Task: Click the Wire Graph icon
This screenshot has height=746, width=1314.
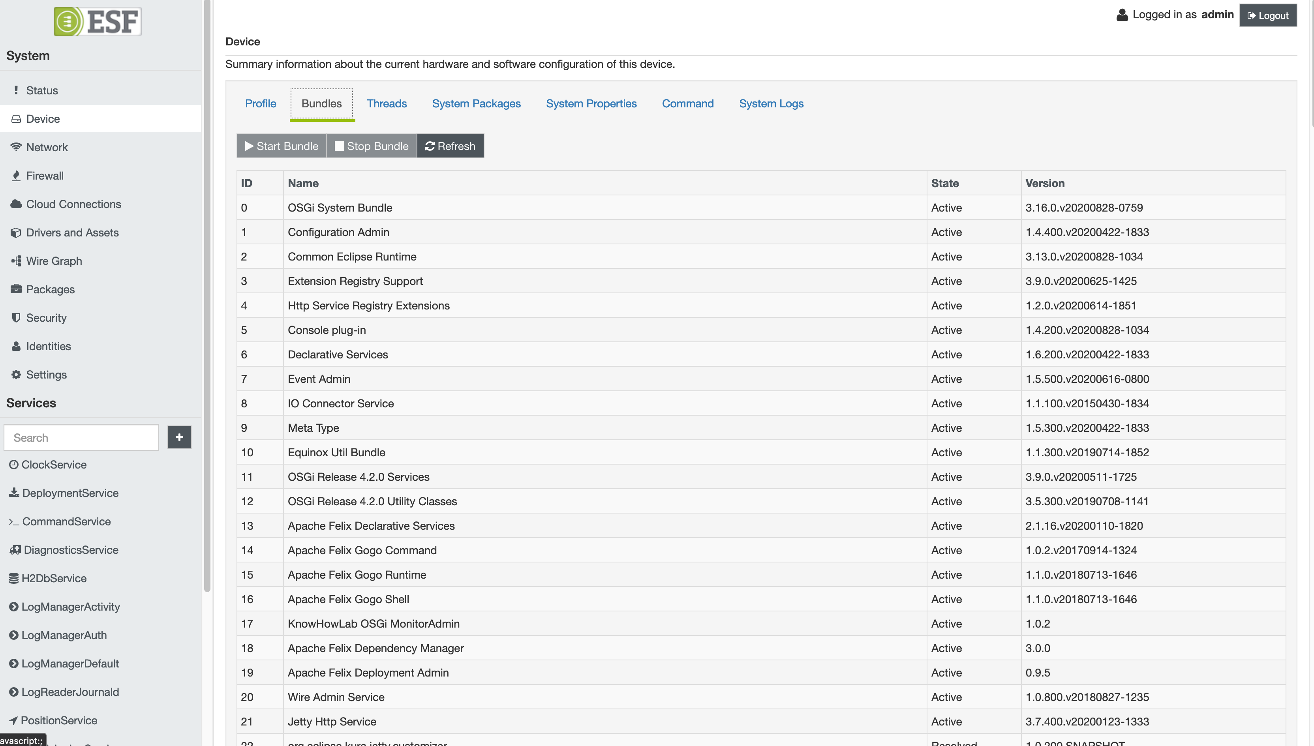Action: tap(16, 261)
